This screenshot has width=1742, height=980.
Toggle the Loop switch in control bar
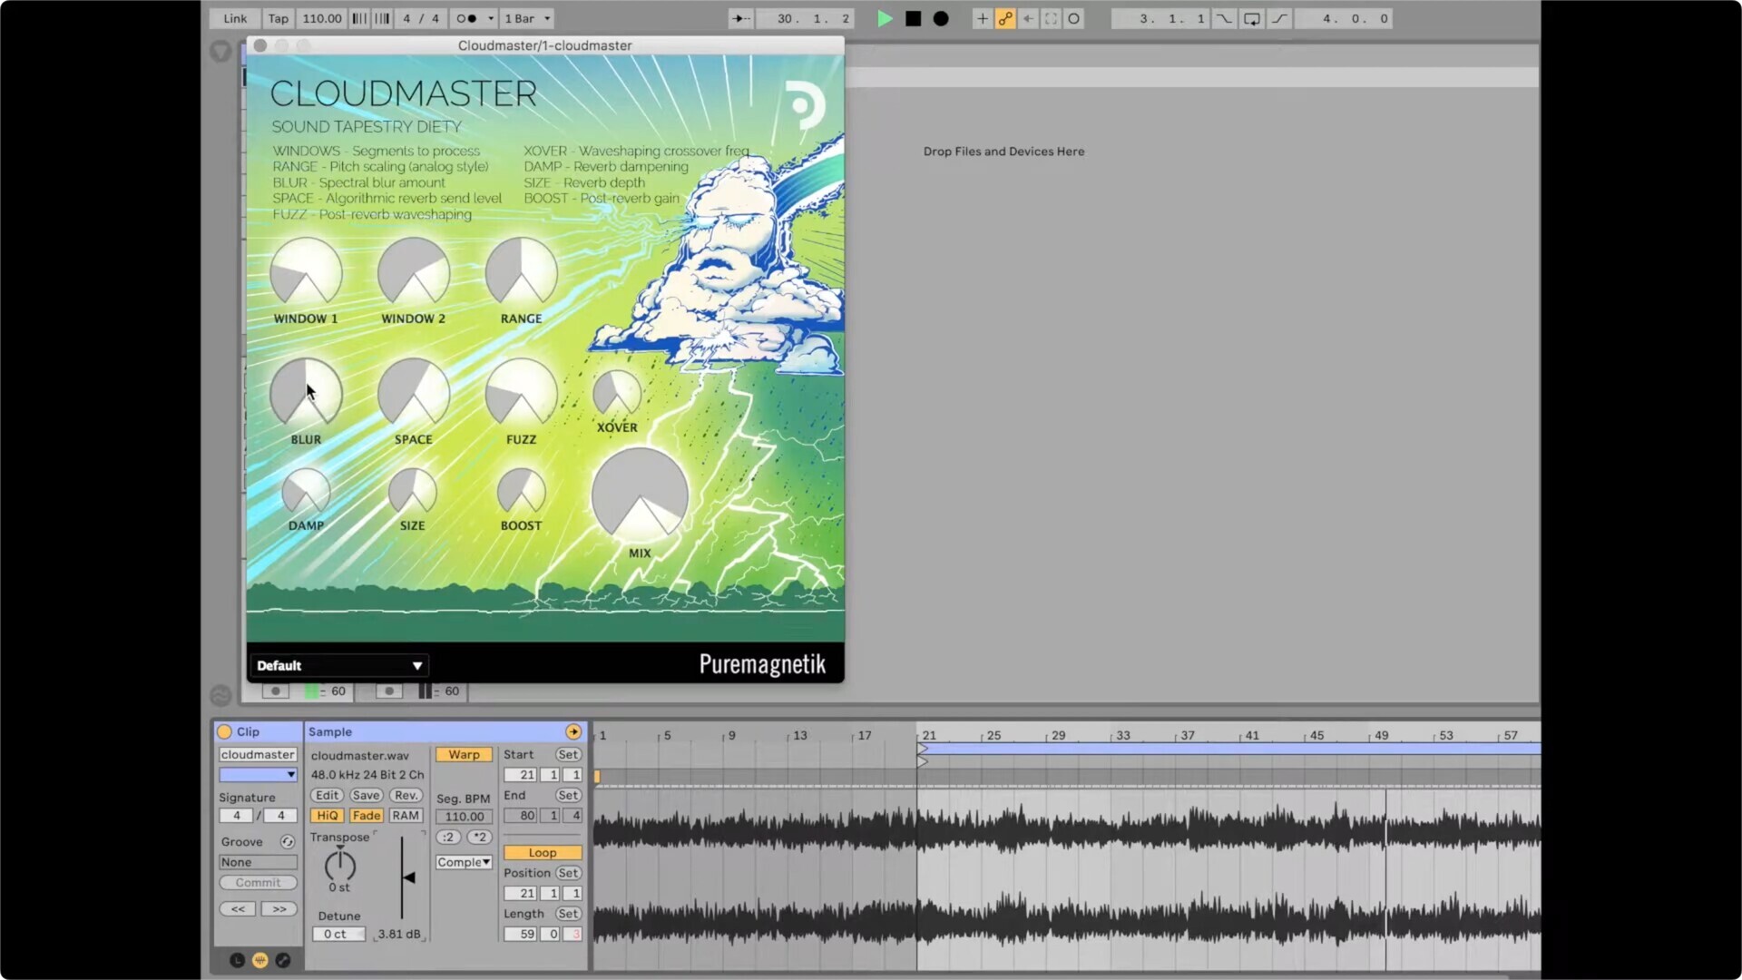tap(1252, 18)
